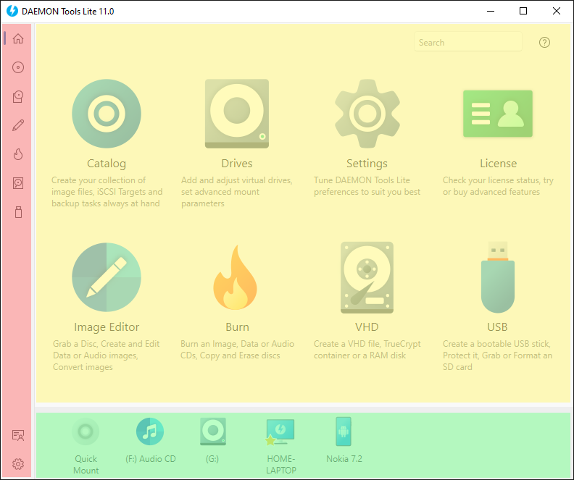Open the USB stick sidebar icon
The height and width of the screenshot is (480, 574).
coord(18,212)
